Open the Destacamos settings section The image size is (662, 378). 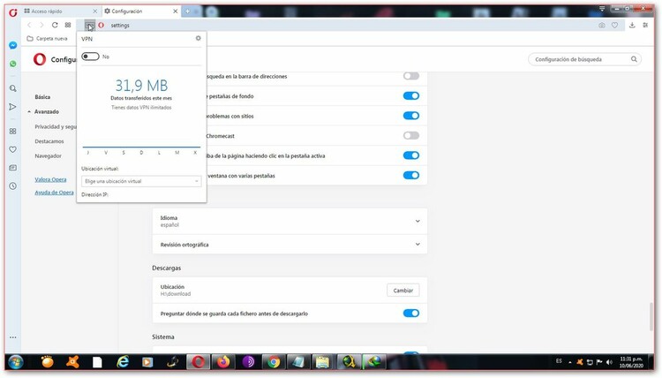point(49,141)
